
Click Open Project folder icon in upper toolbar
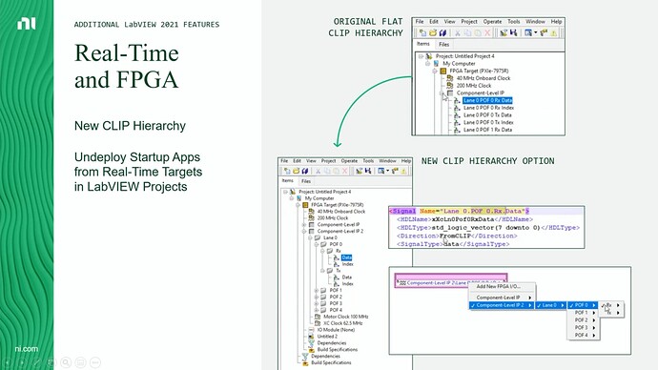click(433, 32)
